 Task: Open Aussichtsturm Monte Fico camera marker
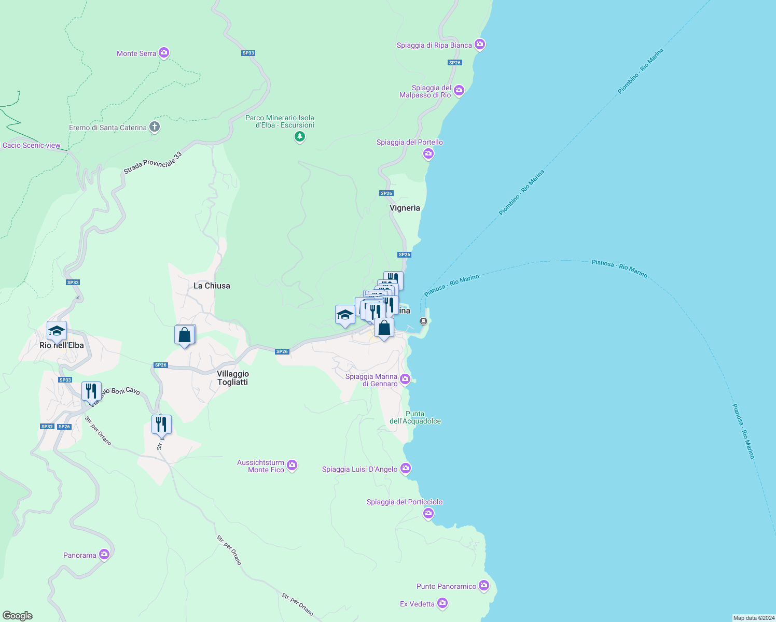(x=292, y=465)
